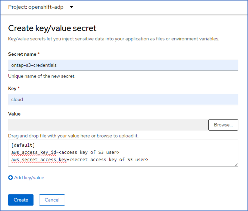Open the Project dropdown caret arrow

point(71,7)
